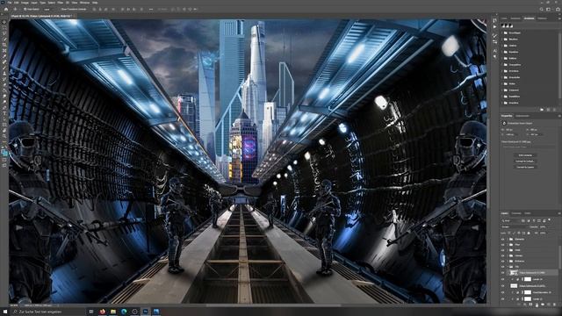
Task: Select the Zoom tool
Action: [4, 136]
